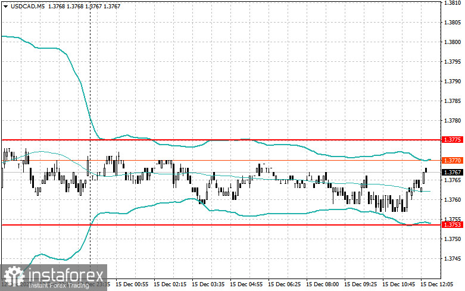The height and width of the screenshot is (291, 465).
Task: Select the 15 Dec 12:05 time label
Action: [437, 284]
